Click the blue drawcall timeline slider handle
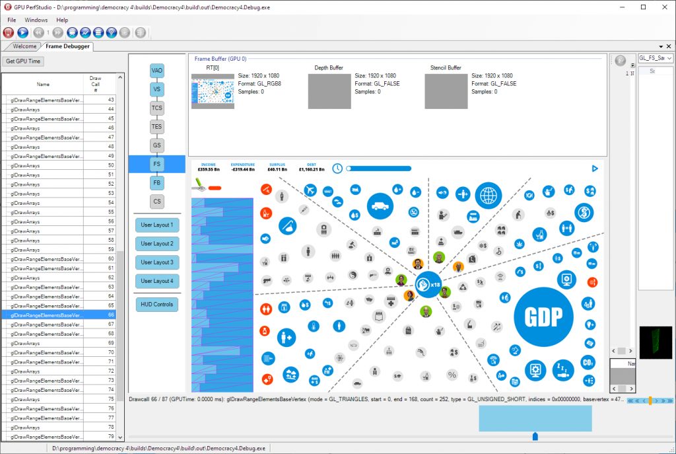The image size is (676, 454). tap(535, 436)
